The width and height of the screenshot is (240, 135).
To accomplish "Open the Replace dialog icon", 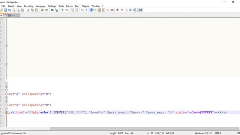I will [57, 10].
